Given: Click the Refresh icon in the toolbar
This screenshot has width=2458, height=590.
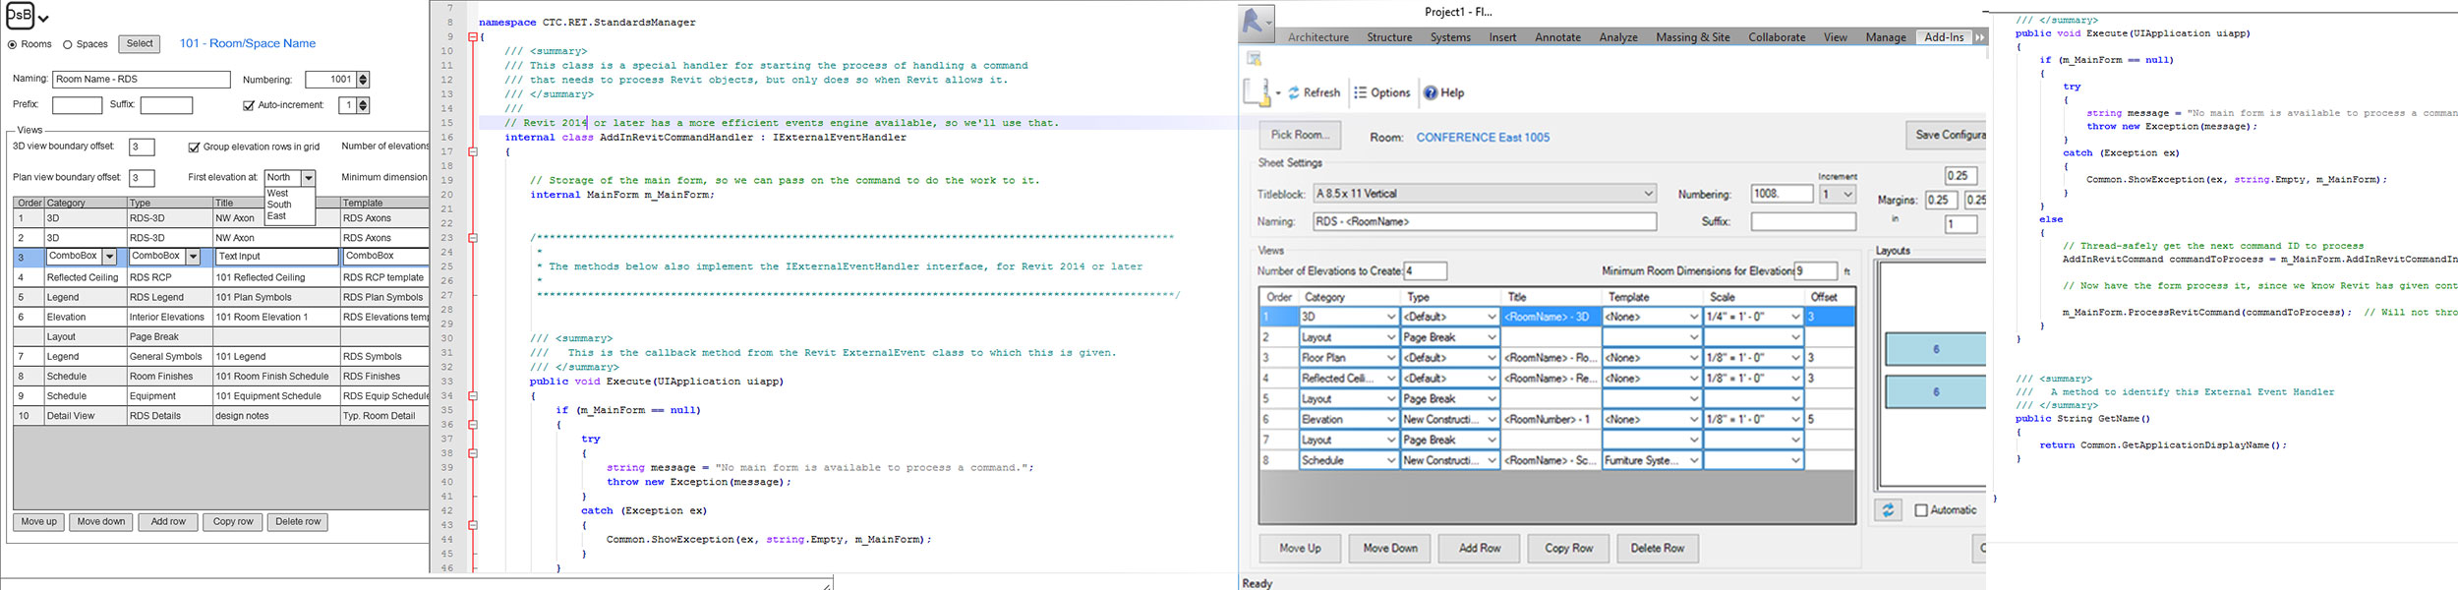Looking at the screenshot, I should click(1294, 93).
